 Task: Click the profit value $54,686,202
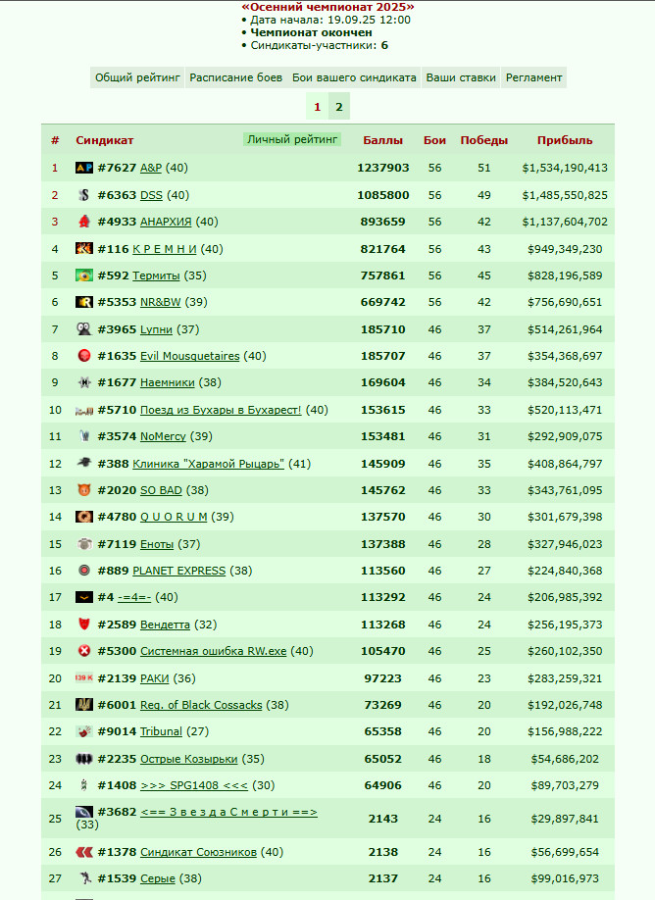pyautogui.click(x=565, y=759)
